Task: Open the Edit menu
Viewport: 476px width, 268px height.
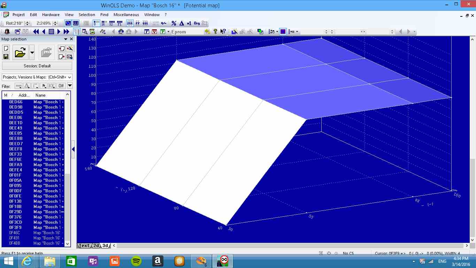Action: pyautogui.click(x=33, y=15)
